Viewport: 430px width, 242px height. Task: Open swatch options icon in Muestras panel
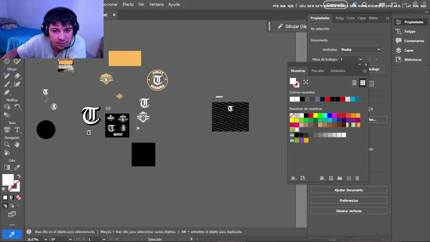(x=331, y=178)
